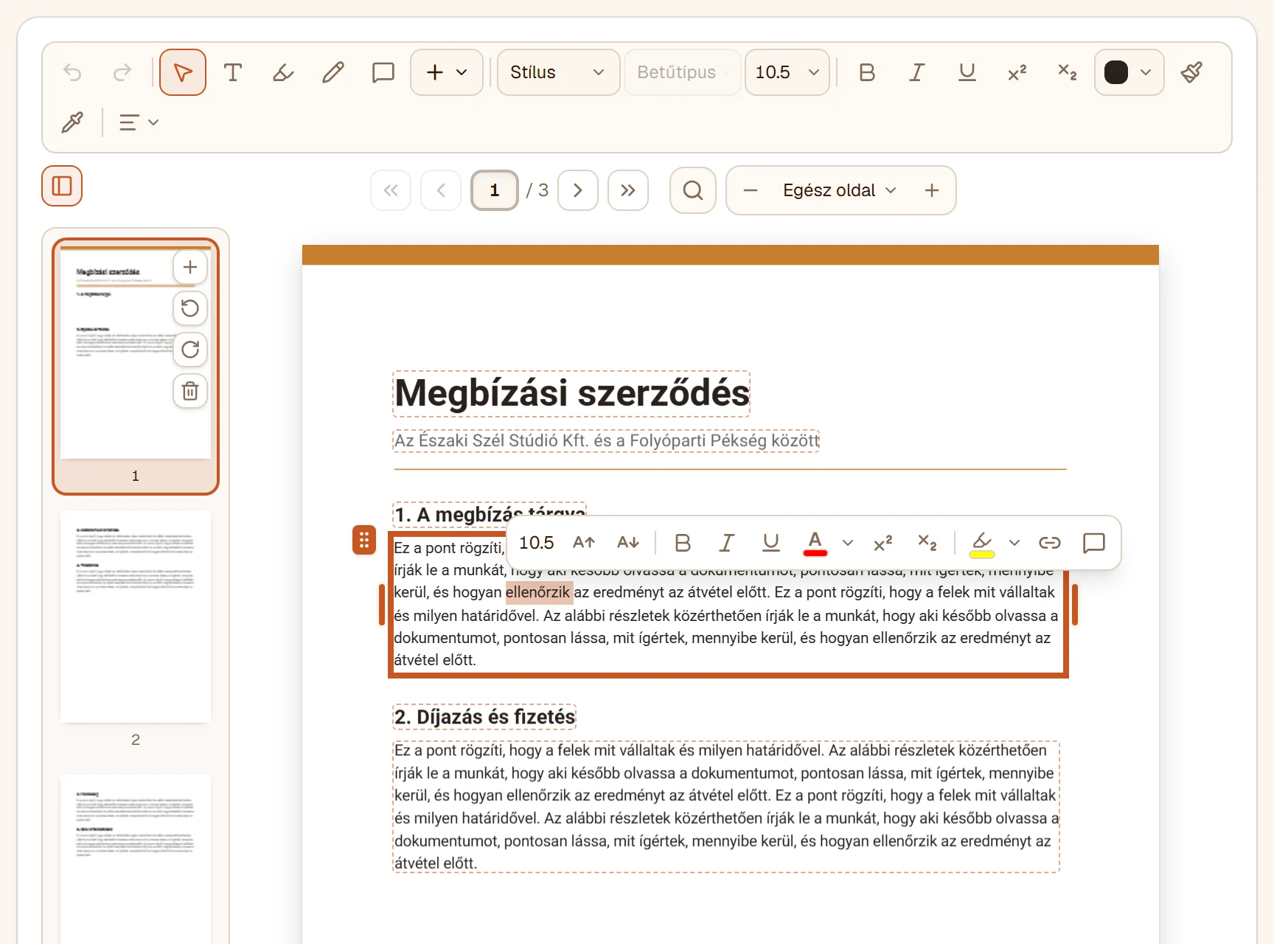Zoom out with the minus button
1274x944 pixels.
(x=751, y=190)
